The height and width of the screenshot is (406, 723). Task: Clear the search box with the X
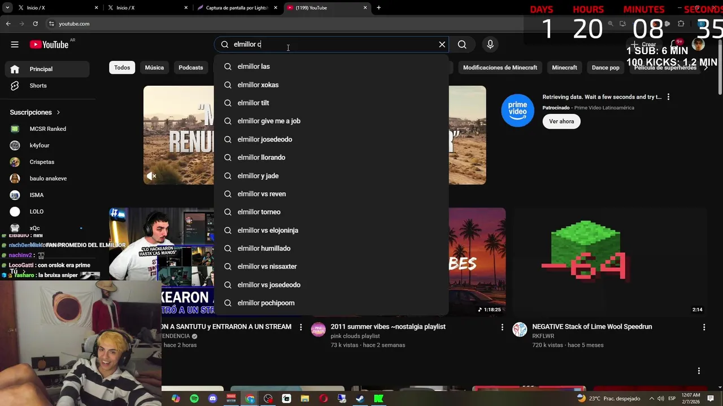click(x=442, y=45)
